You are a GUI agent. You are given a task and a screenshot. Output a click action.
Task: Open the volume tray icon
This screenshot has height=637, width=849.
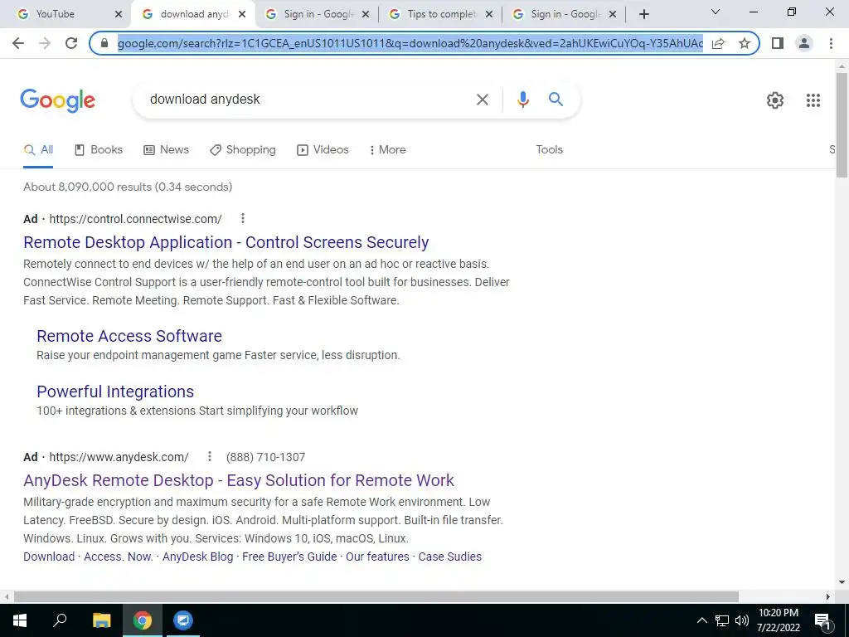coord(742,620)
